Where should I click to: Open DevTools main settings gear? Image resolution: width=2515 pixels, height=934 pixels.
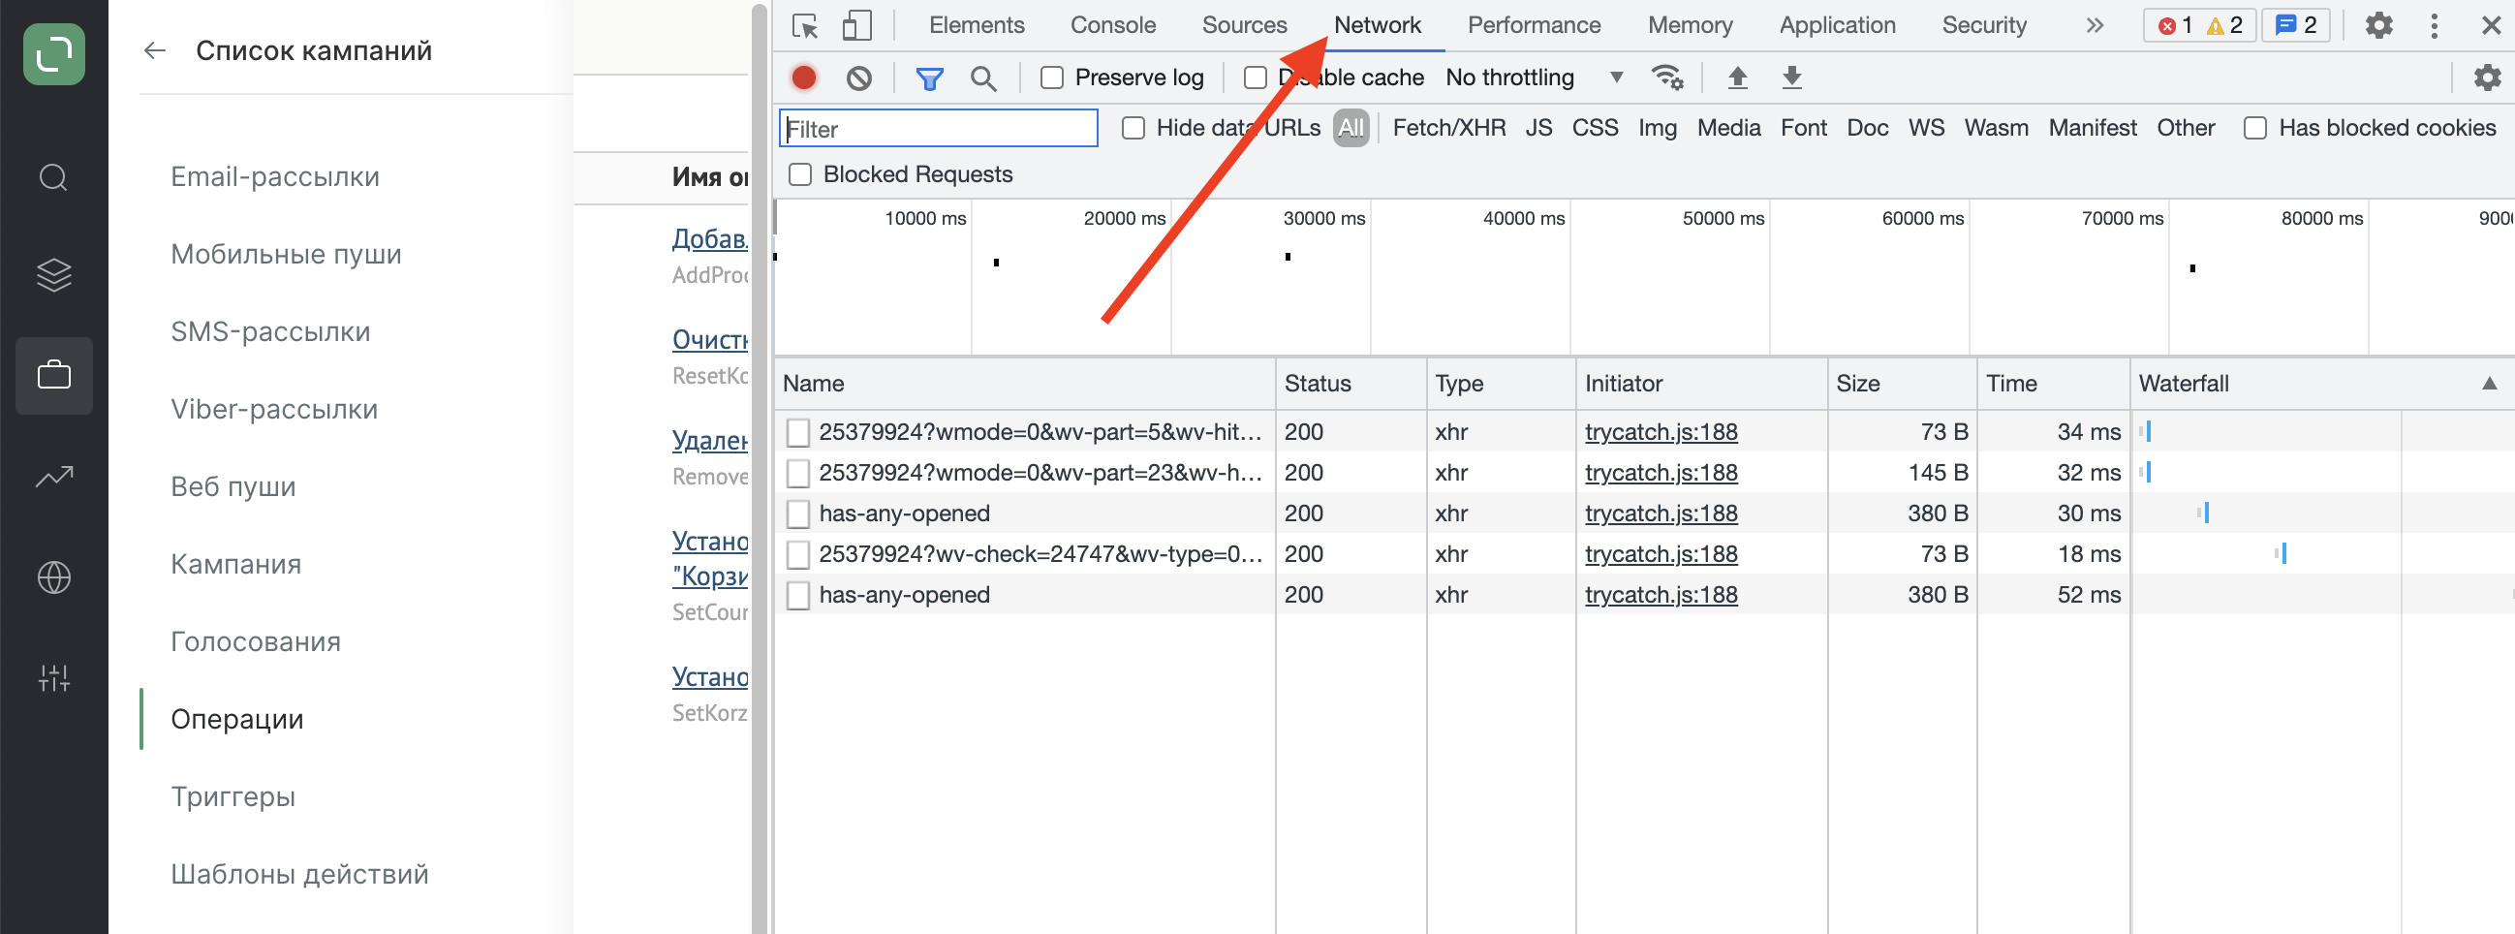[2379, 25]
